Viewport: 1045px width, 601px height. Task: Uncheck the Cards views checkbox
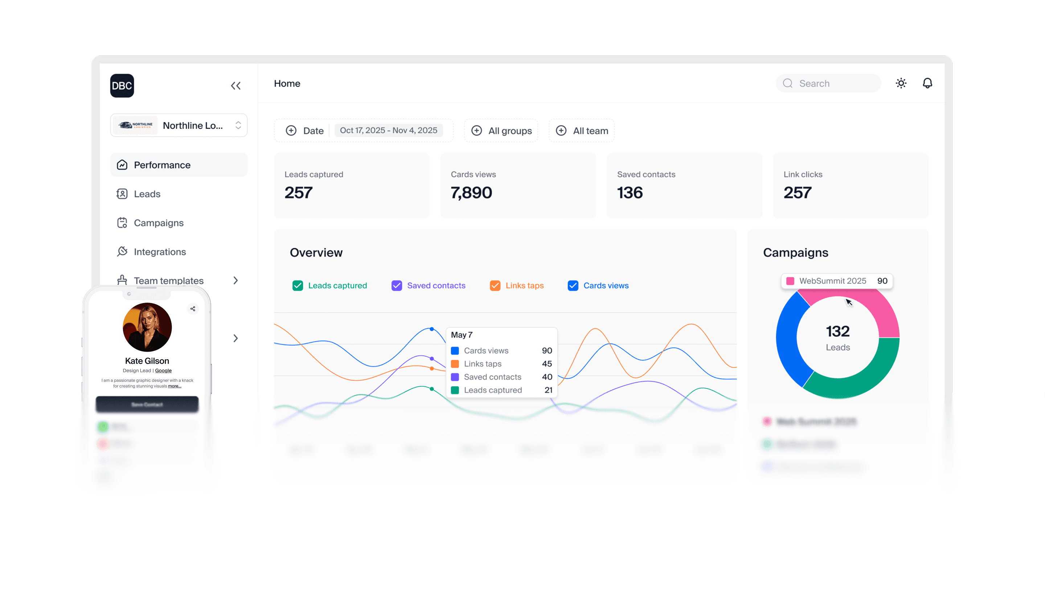(x=573, y=285)
